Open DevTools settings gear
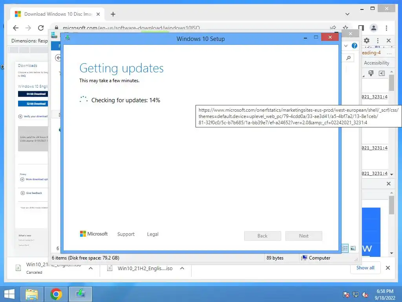402x302 pixels. click(x=367, y=41)
